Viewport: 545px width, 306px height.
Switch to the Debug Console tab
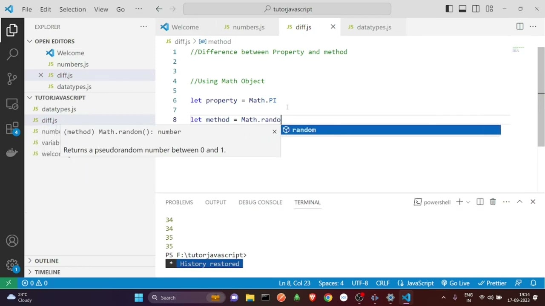point(260,202)
